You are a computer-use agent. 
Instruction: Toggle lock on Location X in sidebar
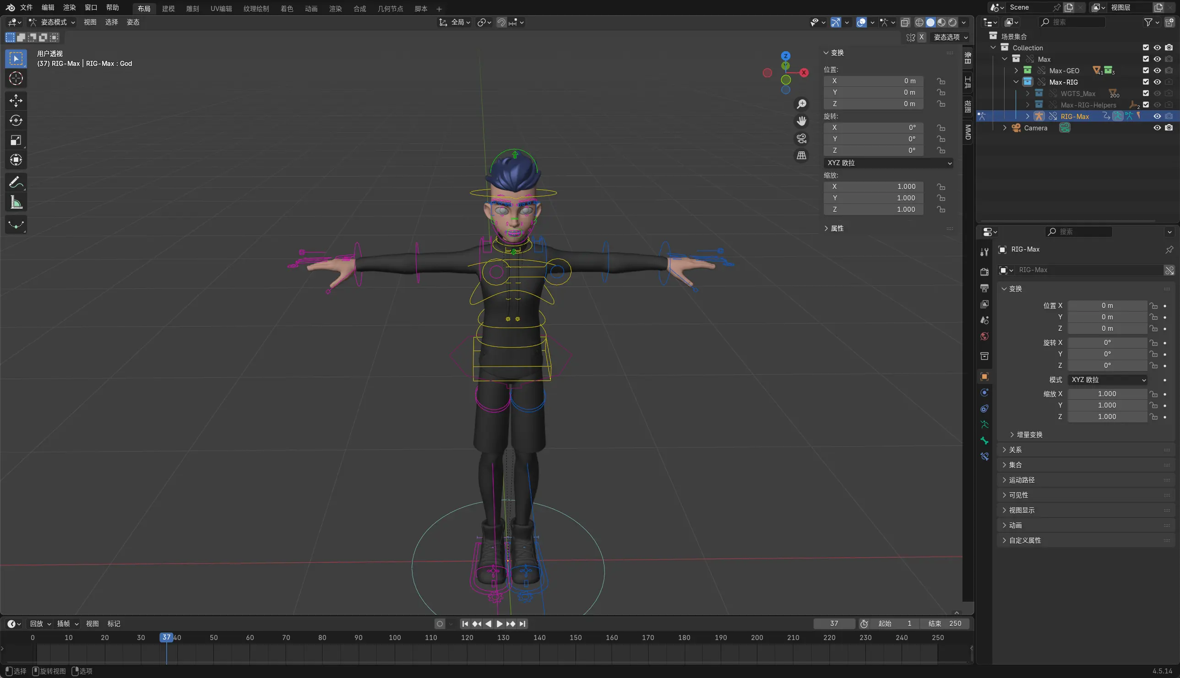click(941, 81)
